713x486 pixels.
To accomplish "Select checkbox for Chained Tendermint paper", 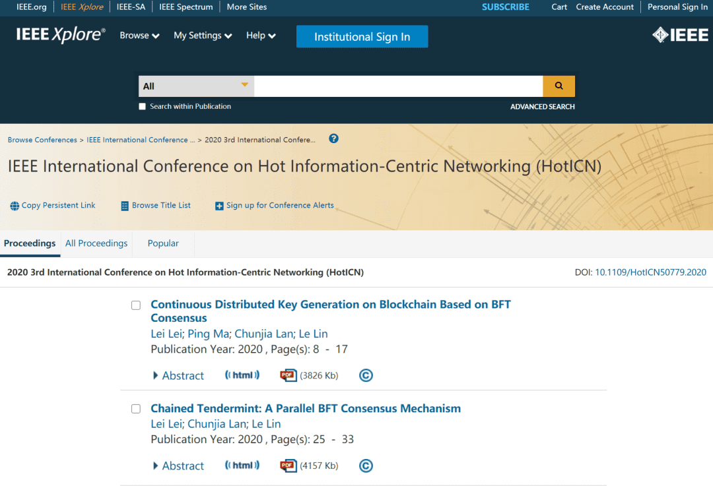I will click(136, 409).
